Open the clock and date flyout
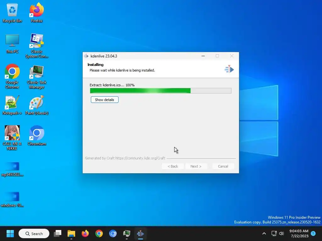Screen dimensions: 322x241 tap(299, 233)
